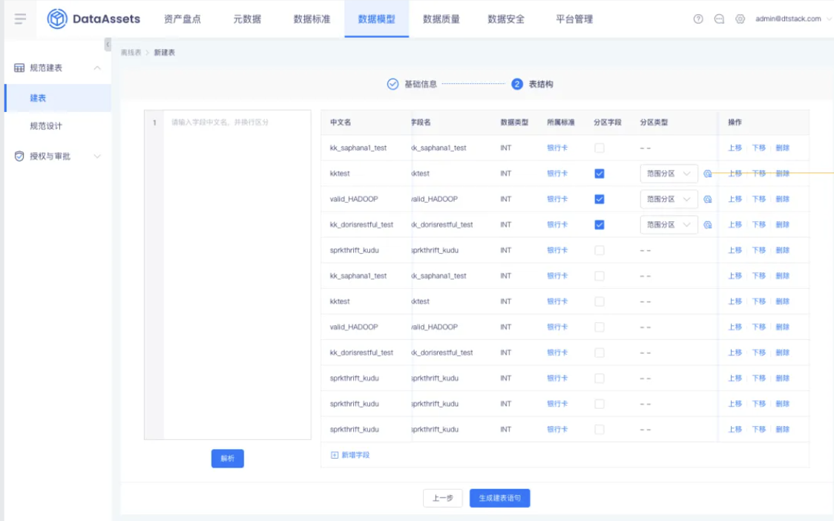The image size is (834, 521).
Task: Collapse the 规范建表 sidebar group
Action: coord(97,68)
